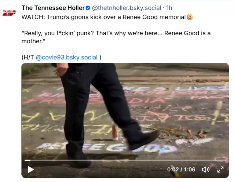Open The Tennessee Holler display name link
The width and height of the screenshot is (234, 182).
pos(53,8)
